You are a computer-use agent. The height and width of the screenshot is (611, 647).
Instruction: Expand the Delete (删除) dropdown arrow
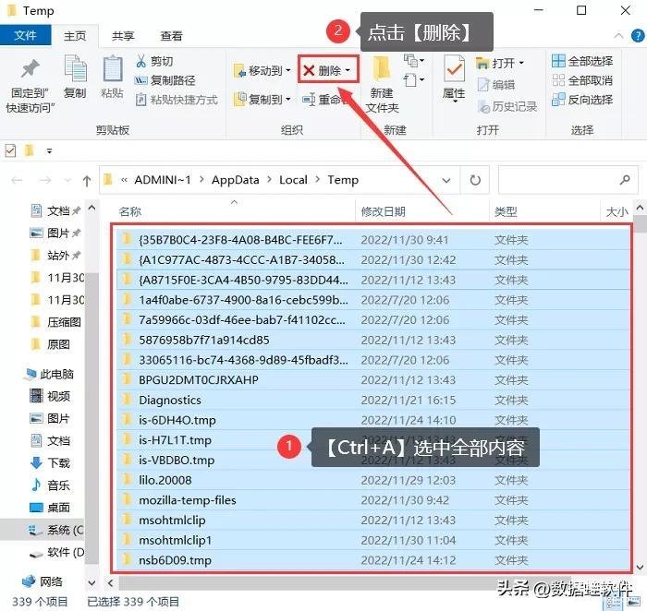point(348,70)
